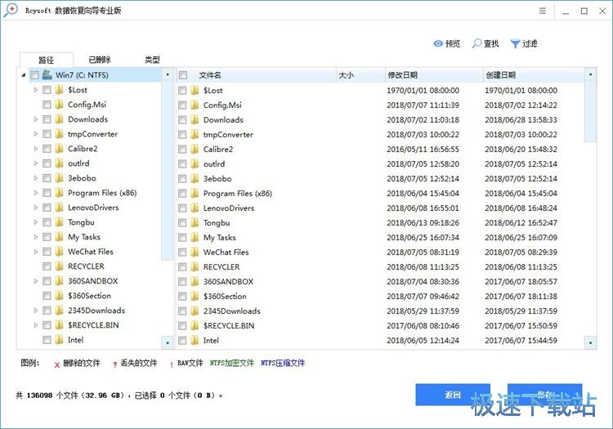Screen dimensions: 613x429
Task: Click the outlrd folder icon in file list
Action: (195, 163)
